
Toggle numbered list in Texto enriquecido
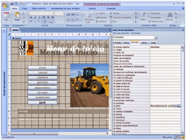[69, 20]
